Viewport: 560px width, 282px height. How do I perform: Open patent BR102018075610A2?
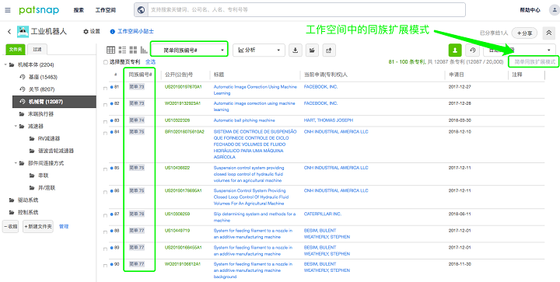click(x=184, y=131)
